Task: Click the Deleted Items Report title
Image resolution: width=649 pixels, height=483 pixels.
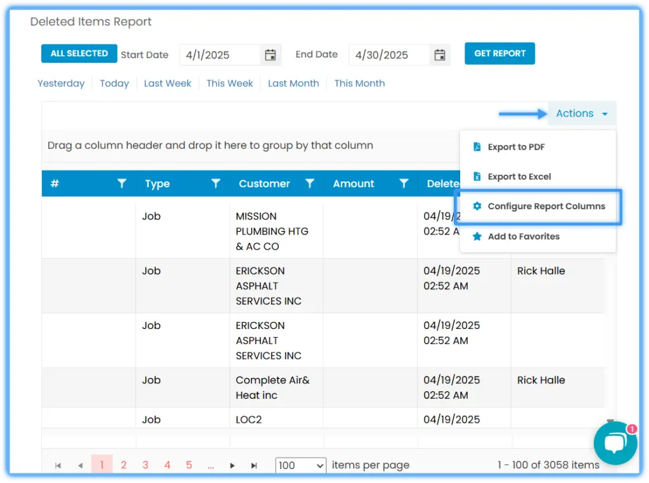Action: tap(91, 22)
